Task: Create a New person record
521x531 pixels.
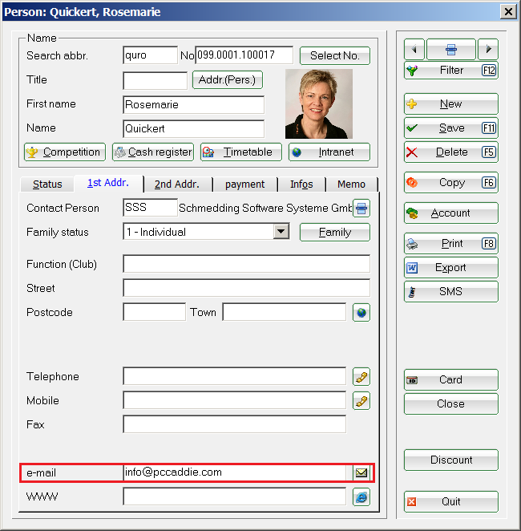Action: [x=451, y=104]
